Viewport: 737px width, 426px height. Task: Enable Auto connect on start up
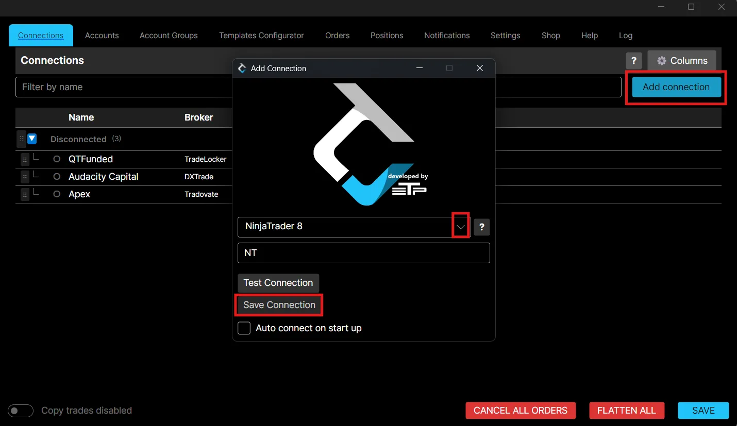point(244,328)
